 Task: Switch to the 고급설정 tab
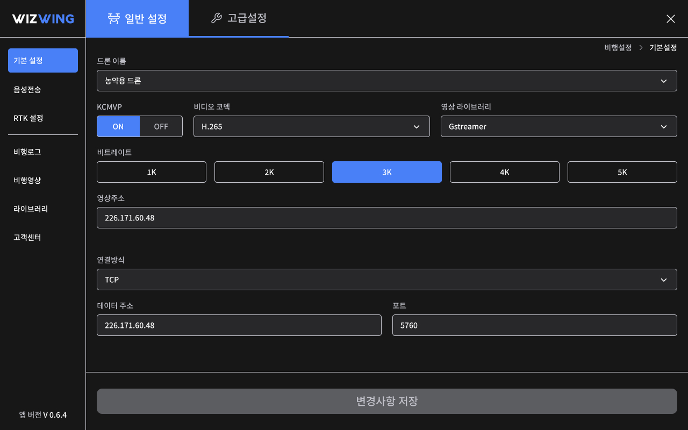(239, 19)
